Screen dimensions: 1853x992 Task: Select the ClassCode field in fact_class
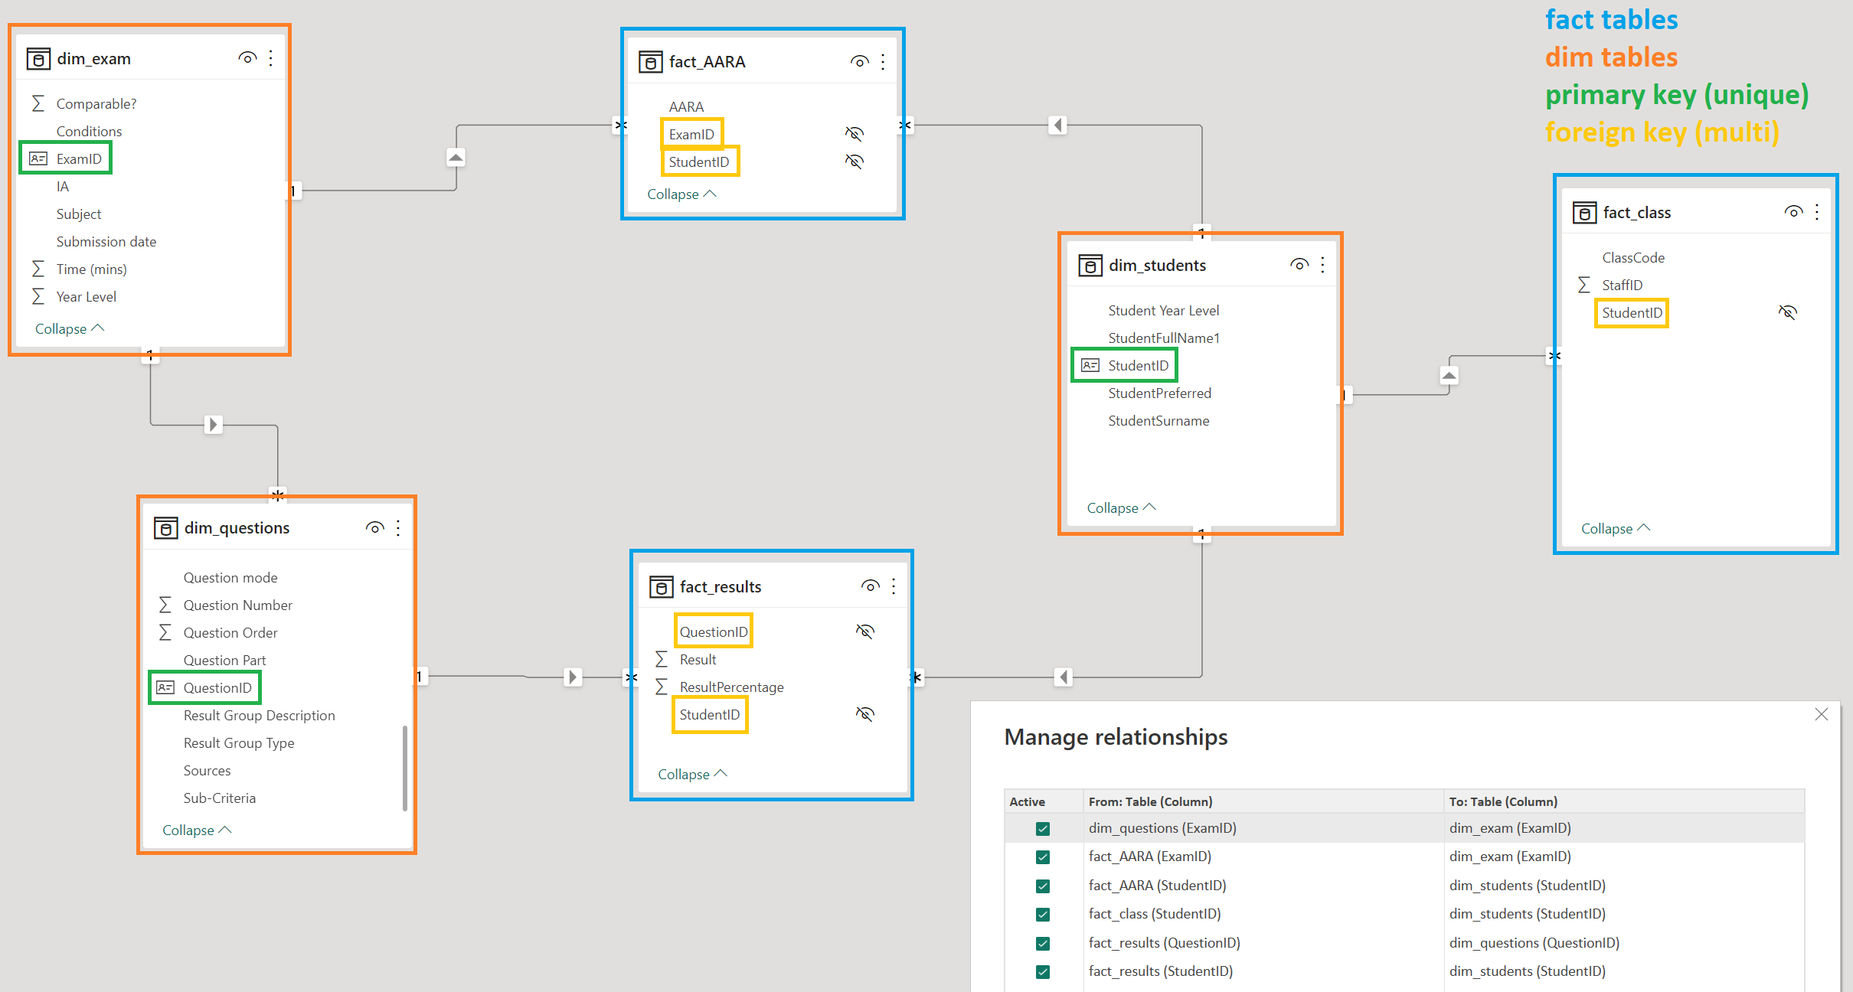coord(1633,257)
